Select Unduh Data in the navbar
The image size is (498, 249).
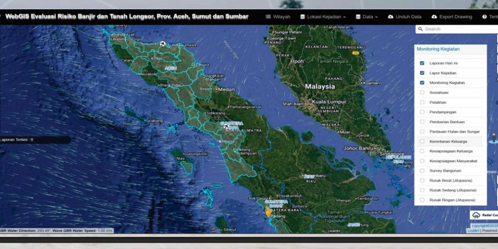(x=408, y=17)
